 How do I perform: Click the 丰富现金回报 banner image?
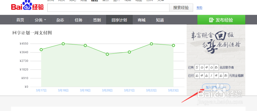coord(216,42)
